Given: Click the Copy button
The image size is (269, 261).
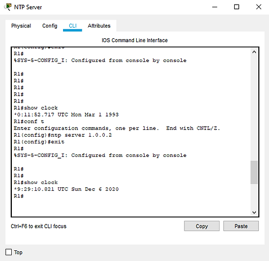Looking at the screenshot, I should coord(201,226).
